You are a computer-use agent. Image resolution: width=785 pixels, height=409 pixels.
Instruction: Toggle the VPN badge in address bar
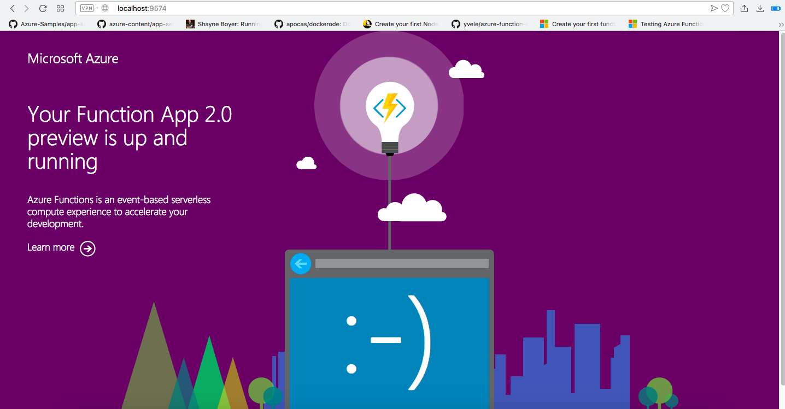87,8
